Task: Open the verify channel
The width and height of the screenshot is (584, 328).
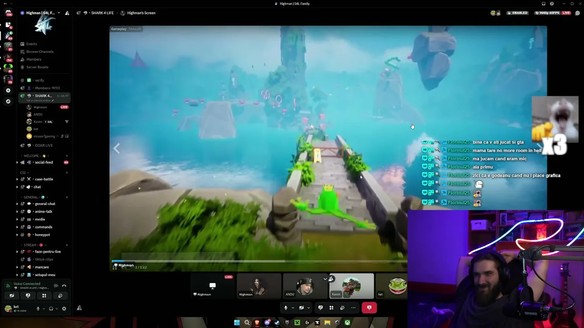Action: tap(44, 80)
